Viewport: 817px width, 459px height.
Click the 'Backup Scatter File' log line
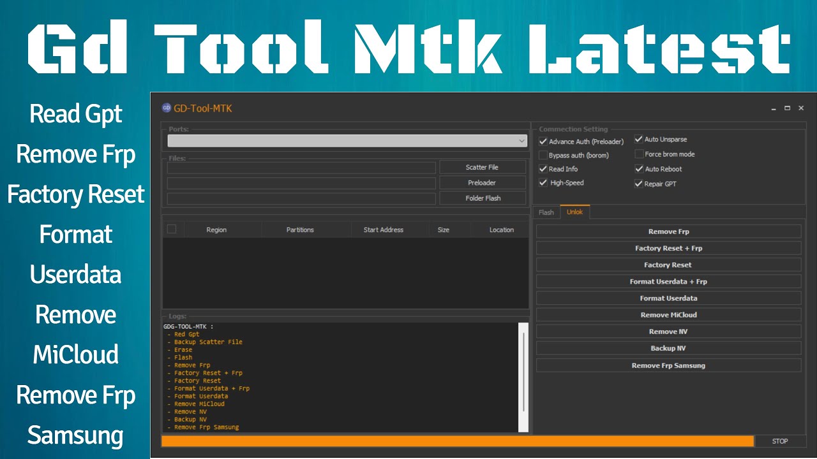[x=205, y=342]
